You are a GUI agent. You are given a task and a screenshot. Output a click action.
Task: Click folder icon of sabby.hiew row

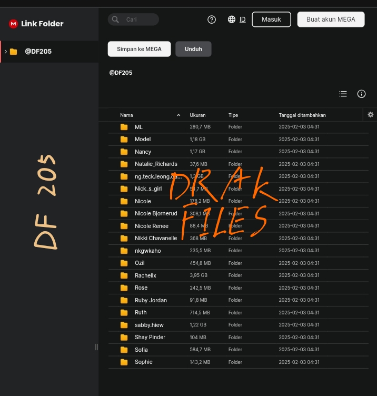tap(124, 325)
